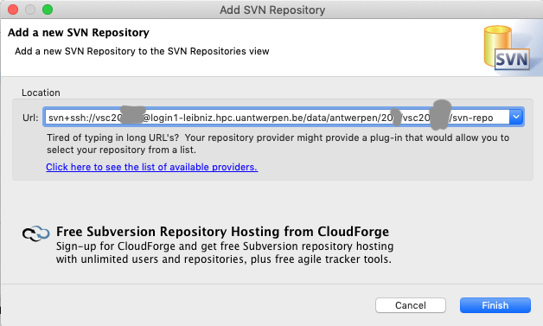Click the 'Add SVN Repository' window title
Image resolution: width=543 pixels, height=326 pixels.
click(x=272, y=10)
